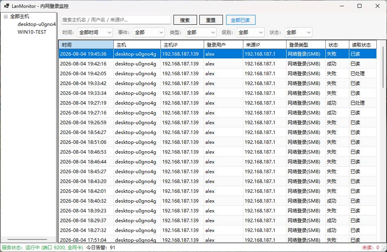Click the horizontal scrollbar under host tree
This screenshot has width=387, height=252.
pyautogui.click(x=27, y=239)
